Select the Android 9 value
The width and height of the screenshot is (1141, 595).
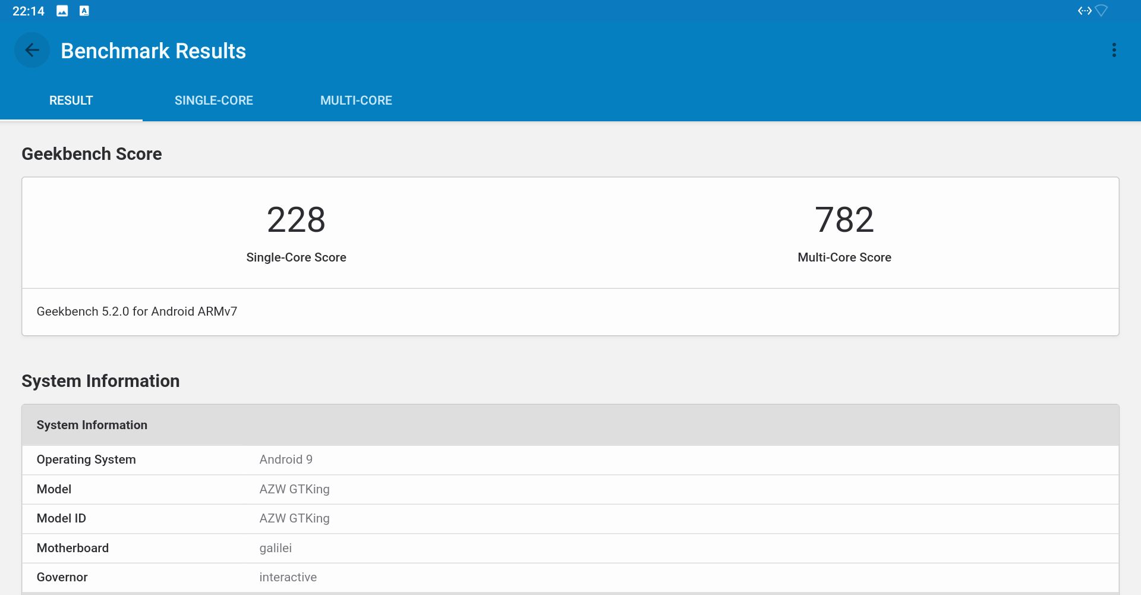pos(286,459)
